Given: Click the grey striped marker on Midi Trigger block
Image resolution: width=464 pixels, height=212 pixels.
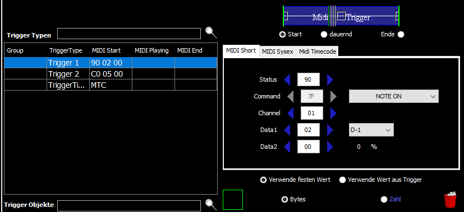Looking at the screenshot, I should [333, 16].
